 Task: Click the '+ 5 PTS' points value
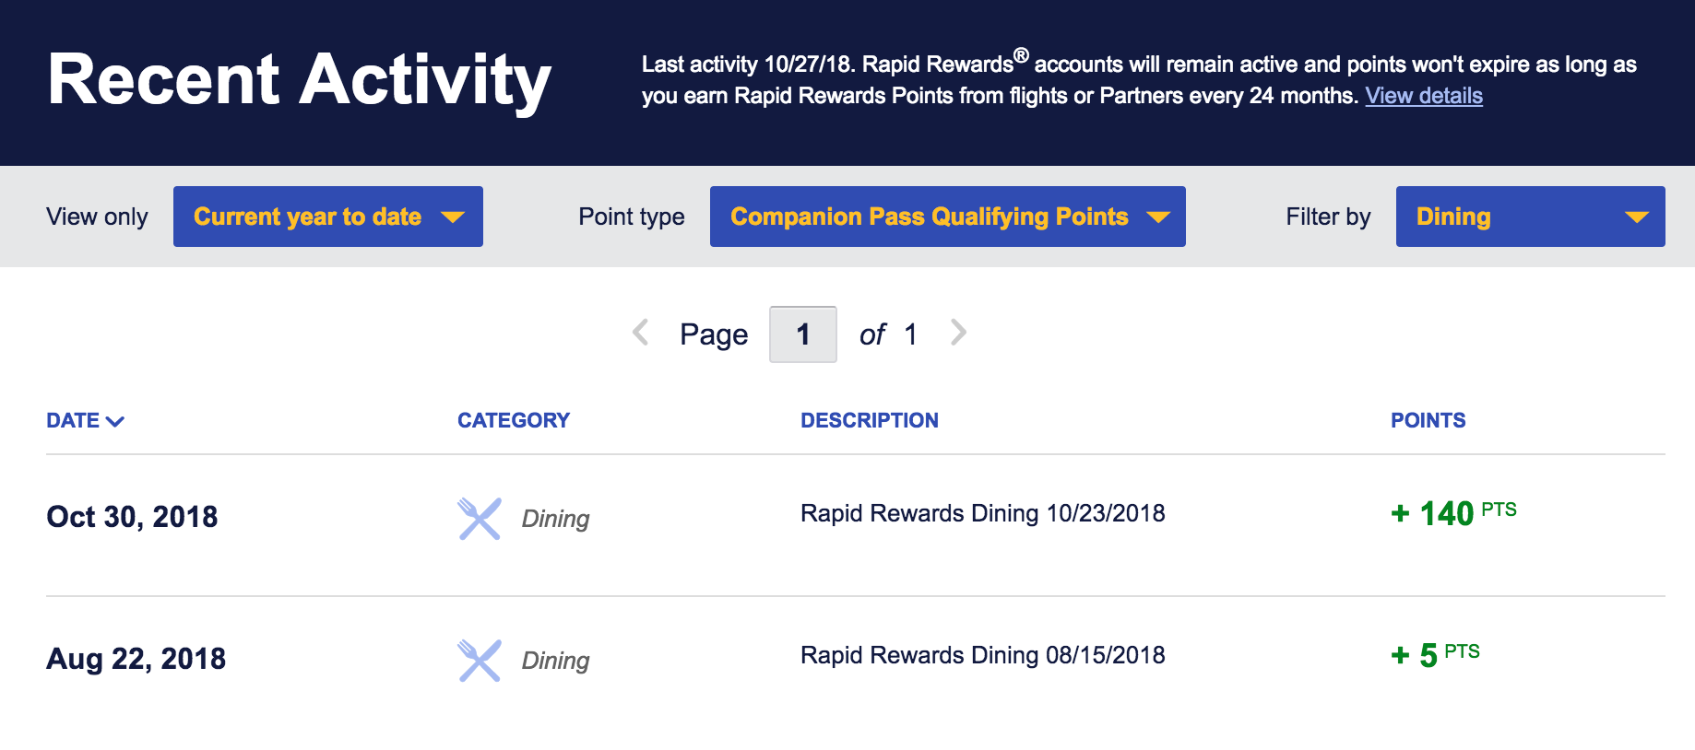click(x=1434, y=655)
